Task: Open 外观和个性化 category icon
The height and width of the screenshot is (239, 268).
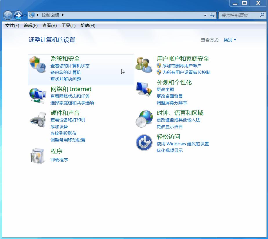Action: (x=144, y=88)
